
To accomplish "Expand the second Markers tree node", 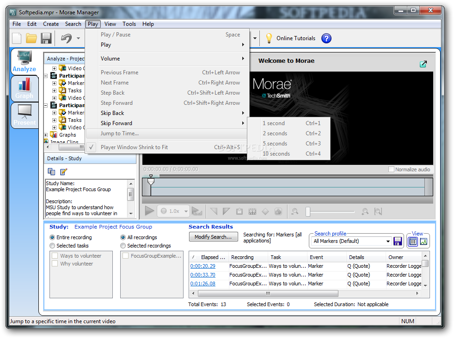I will [x=54, y=113].
